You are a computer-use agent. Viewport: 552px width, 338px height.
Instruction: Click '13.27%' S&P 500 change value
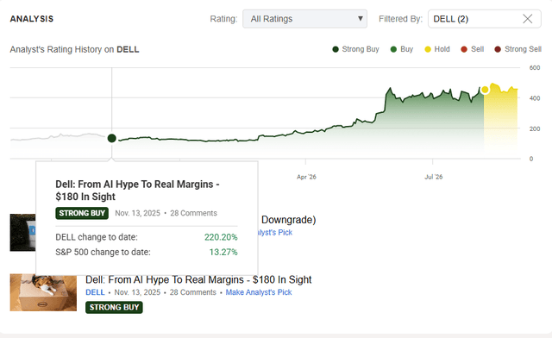pyautogui.click(x=223, y=252)
